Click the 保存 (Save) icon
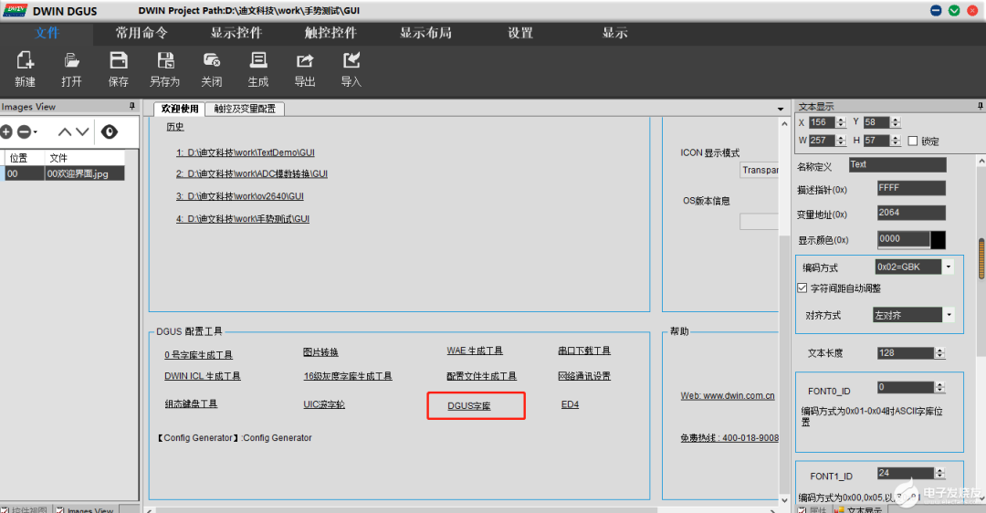The width and height of the screenshot is (986, 513). (x=118, y=60)
